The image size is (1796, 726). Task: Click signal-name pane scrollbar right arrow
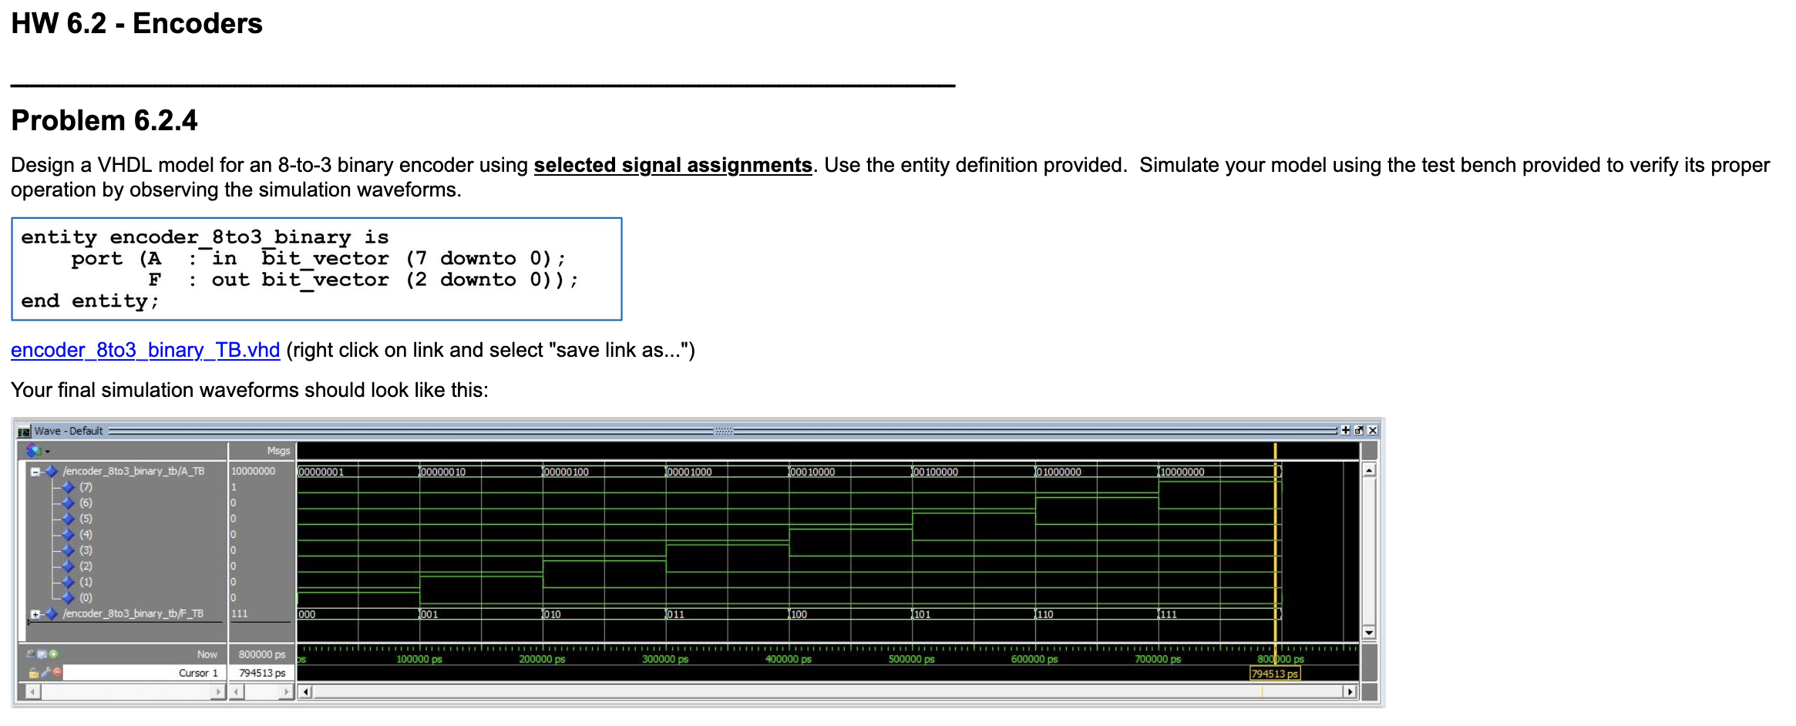click(218, 692)
